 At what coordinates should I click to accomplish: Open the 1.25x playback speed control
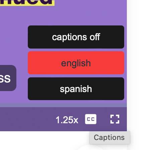67,120
